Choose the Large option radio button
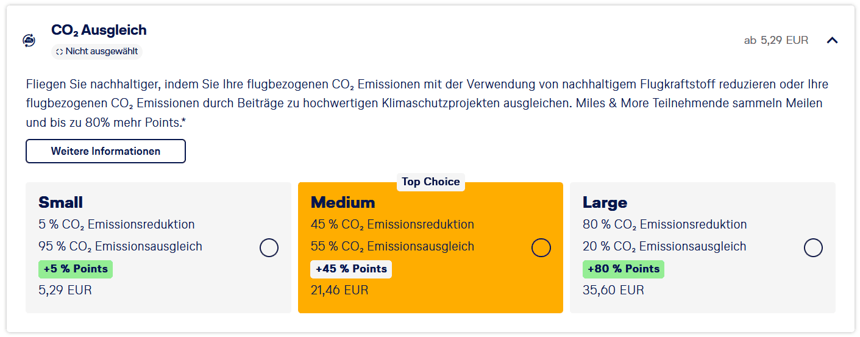Viewport: 860px width, 337px height. point(813,248)
